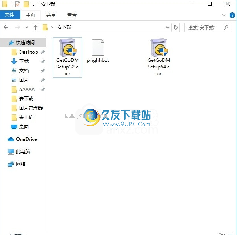Open Customize Quick Access Toolbar dropdown
Screen dimensions: 237x235
34,5
